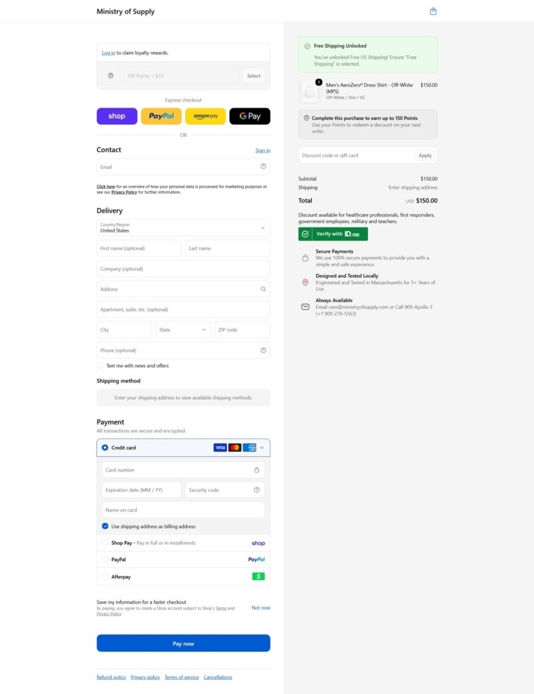This screenshot has width=534, height=694.
Task: Open the Click here marketing data link
Action: [x=106, y=187]
